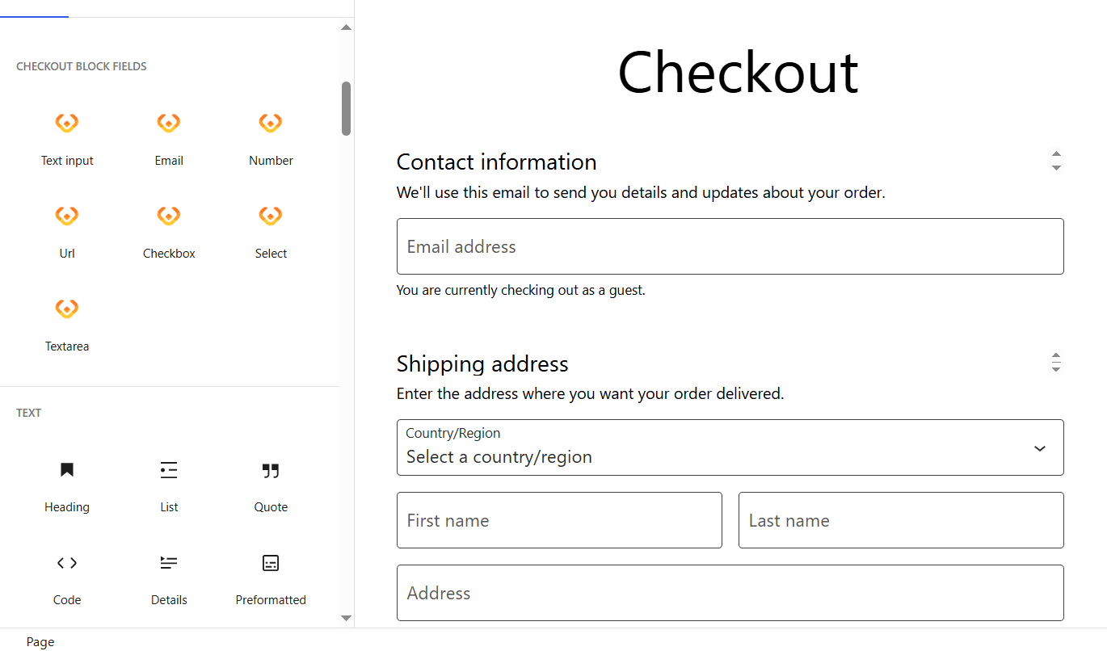This screenshot has height=651, width=1107.
Task: Open the Country/Region dropdown
Action: 730,447
